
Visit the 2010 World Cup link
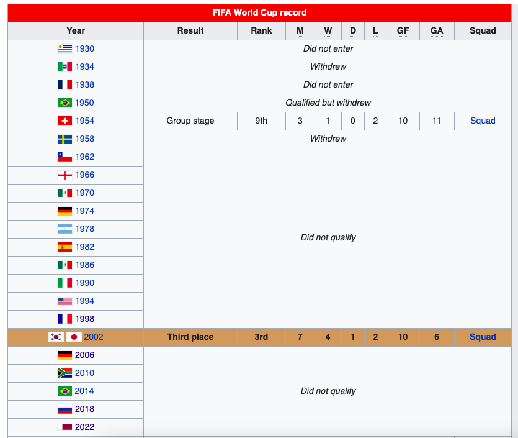(x=84, y=373)
